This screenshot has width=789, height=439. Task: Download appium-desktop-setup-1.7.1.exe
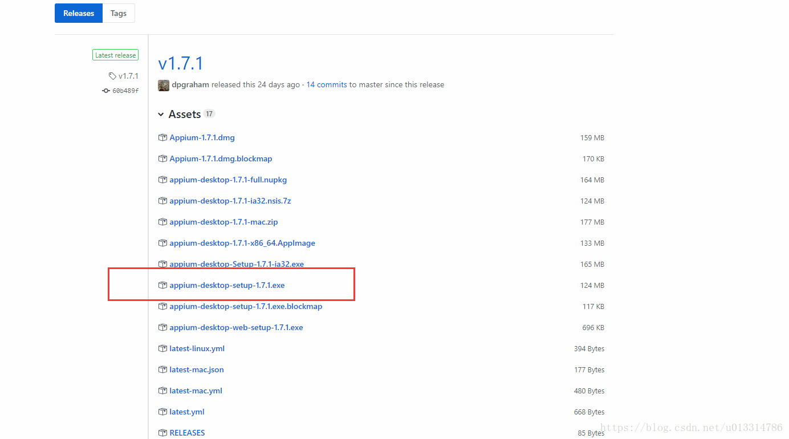[227, 285]
